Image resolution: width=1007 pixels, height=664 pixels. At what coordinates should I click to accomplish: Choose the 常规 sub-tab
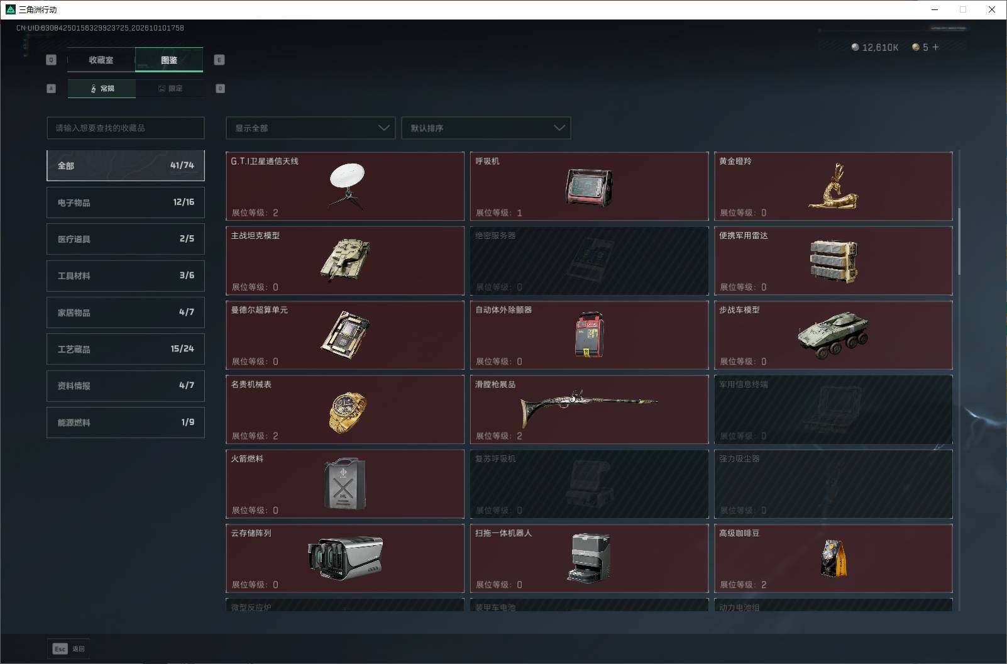point(102,89)
